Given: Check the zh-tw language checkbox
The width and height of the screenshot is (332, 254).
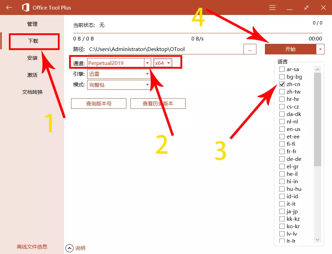Looking at the screenshot, I should pos(282,91).
